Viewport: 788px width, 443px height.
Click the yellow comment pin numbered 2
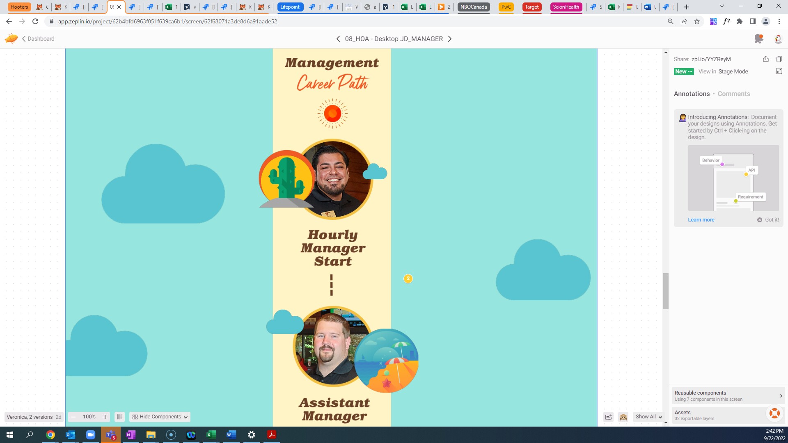(x=408, y=279)
